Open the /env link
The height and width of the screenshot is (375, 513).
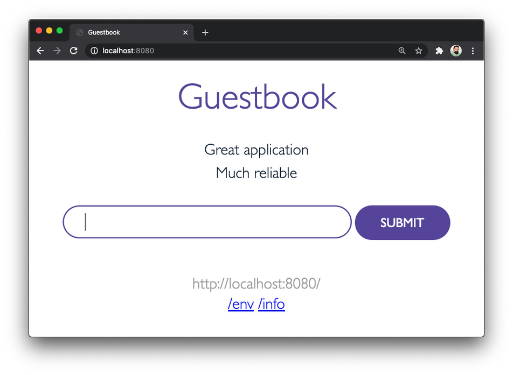241,304
